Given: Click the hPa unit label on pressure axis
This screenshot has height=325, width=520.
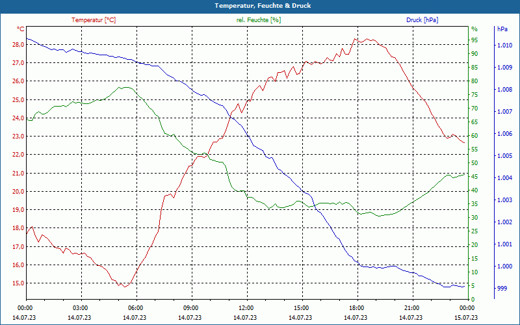Looking at the screenshot, I should pyautogui.click(x=502, y=29).
